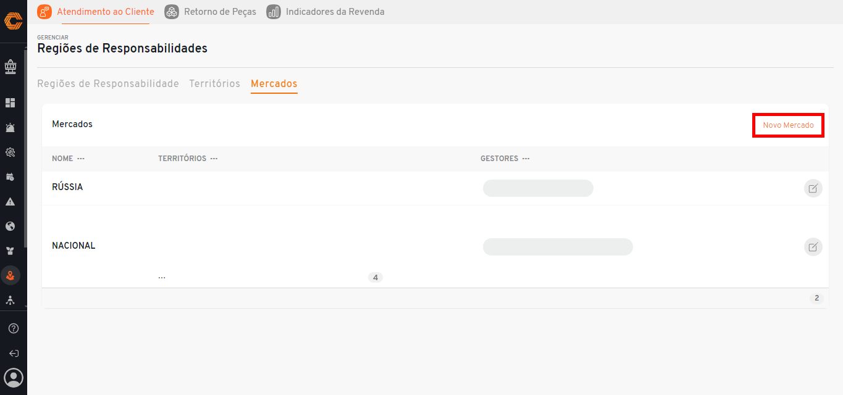Open GESTORES column options ellipsis
The height and width of the screenshot is (395, 843).
tap(526, 159)
